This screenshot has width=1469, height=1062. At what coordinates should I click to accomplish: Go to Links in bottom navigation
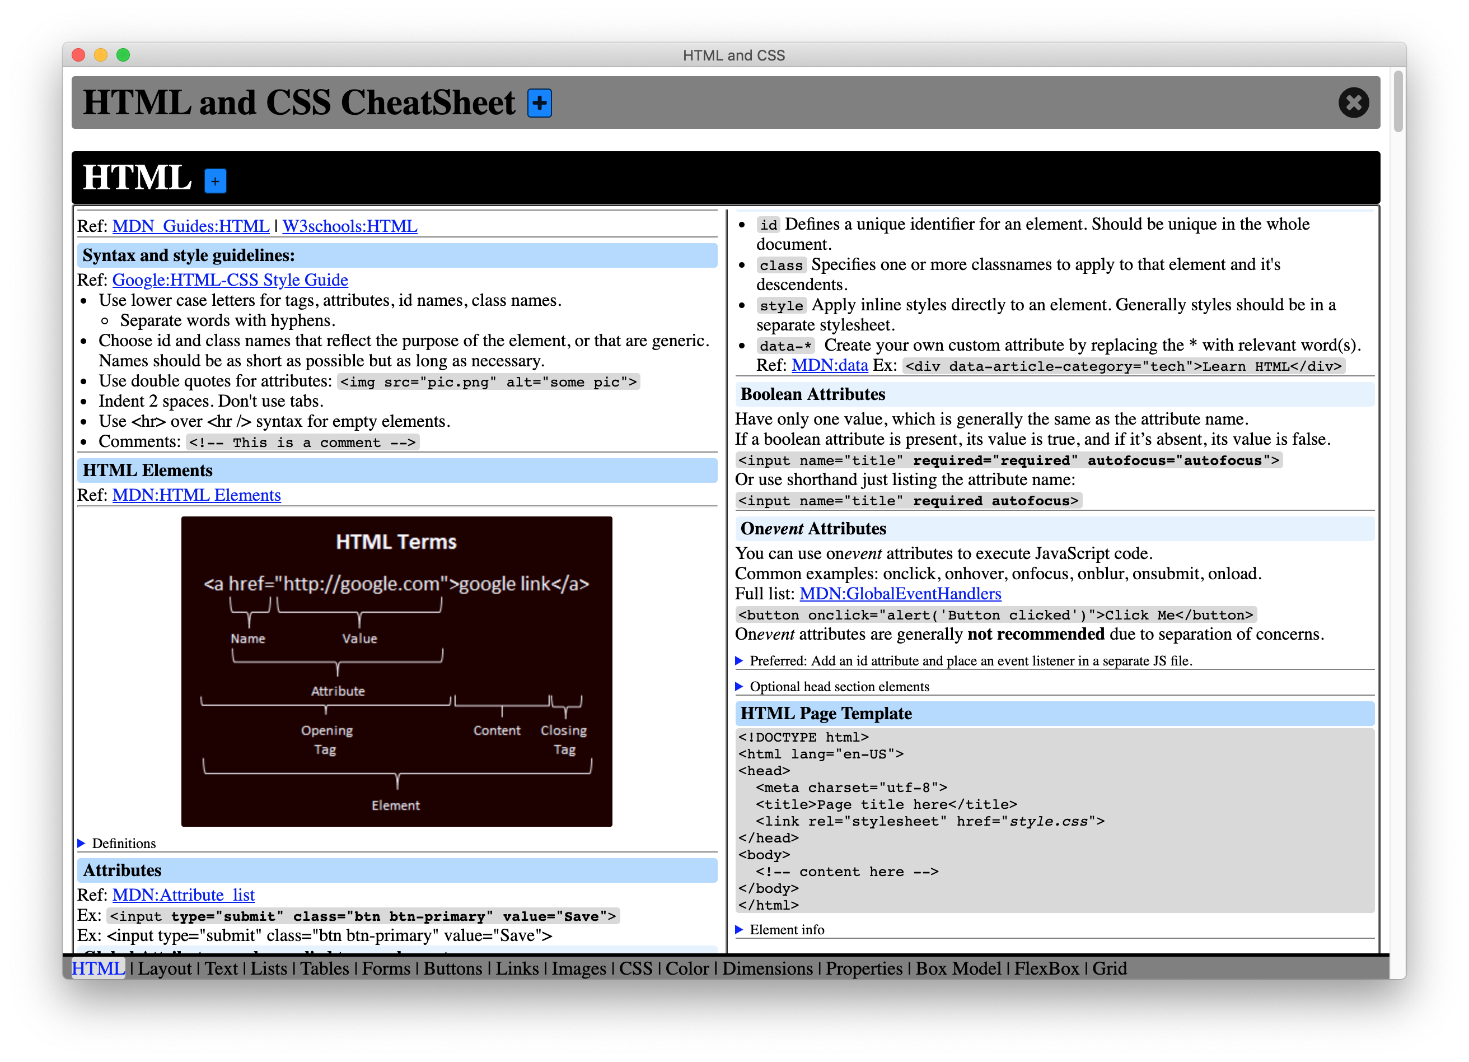(517, 967)
